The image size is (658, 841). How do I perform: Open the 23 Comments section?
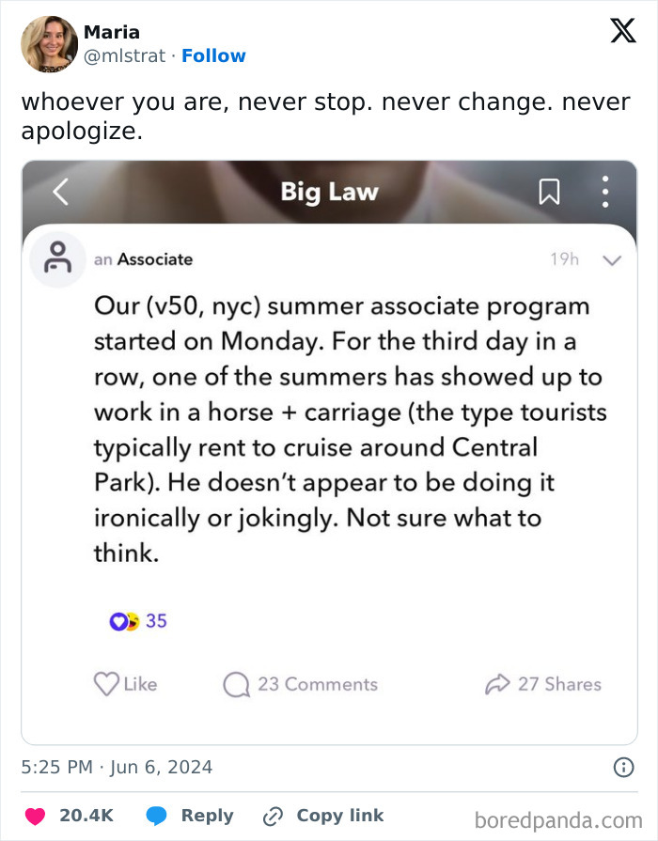coord(301,684)
